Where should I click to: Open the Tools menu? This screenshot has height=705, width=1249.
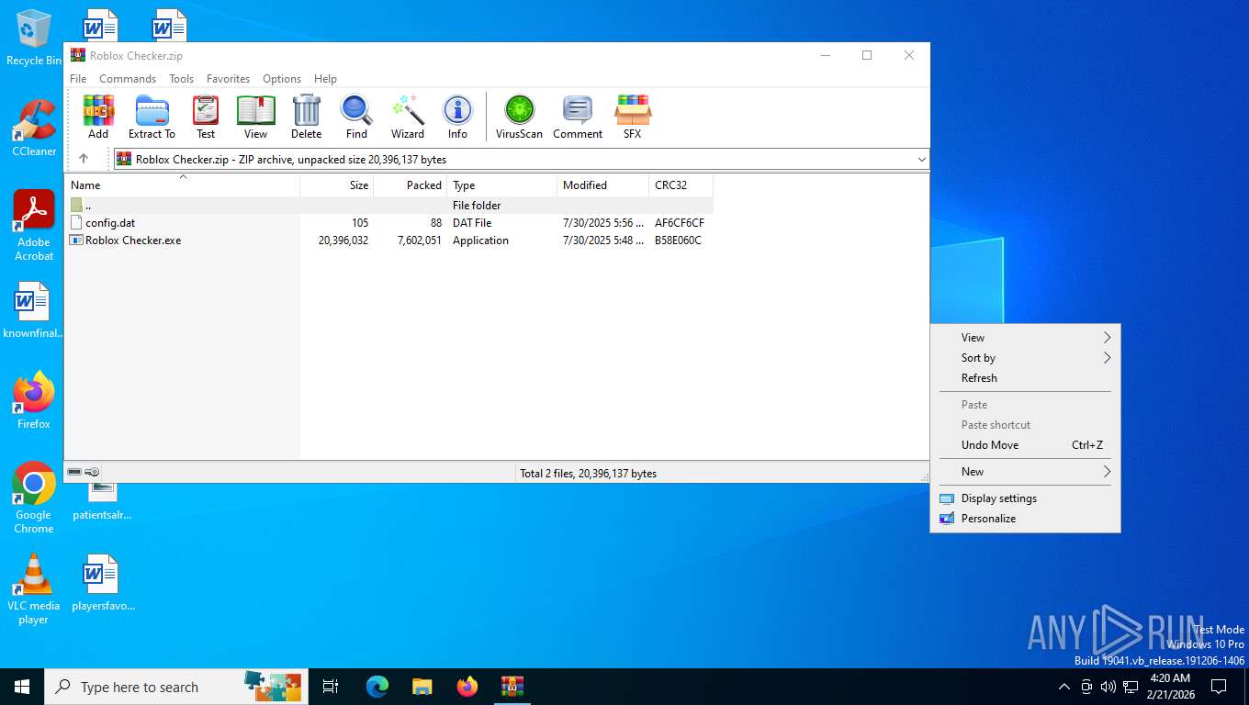coord(181,79)
